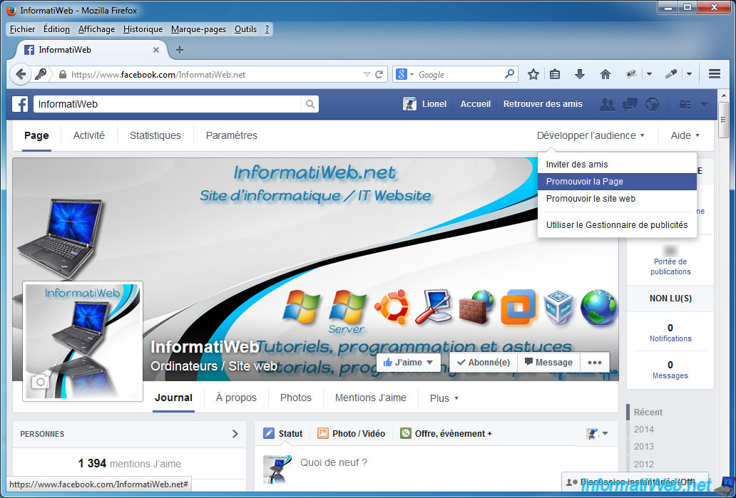Screen dimensions: 736x498
Task: Click the bug extension toolbar icon
Action: [631, 74]
